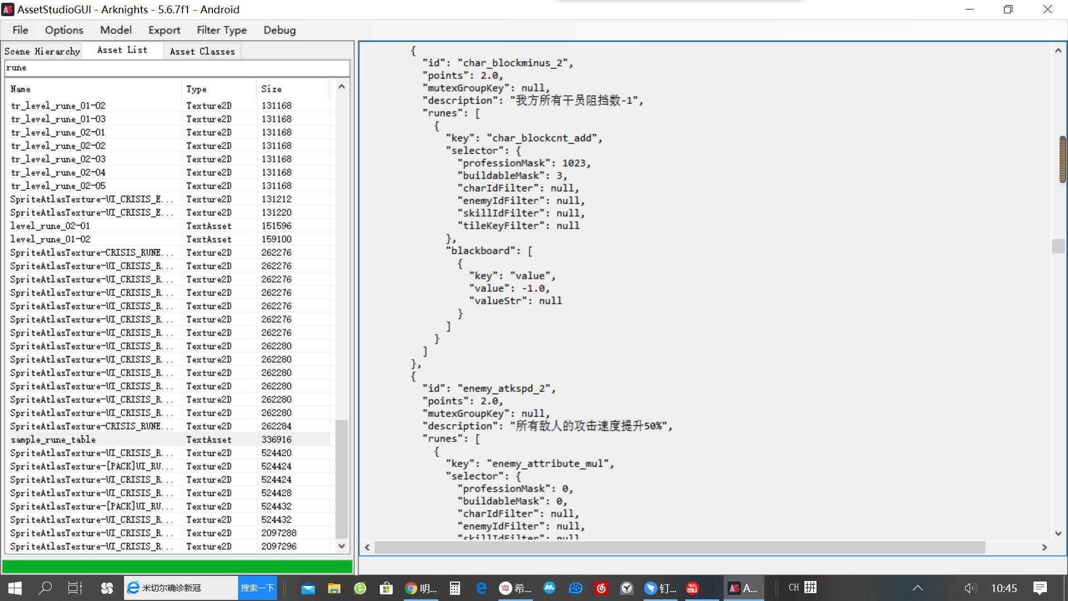Sort asset list by Size column
Screen dimensions: 1068x601
tap(293, 89)
